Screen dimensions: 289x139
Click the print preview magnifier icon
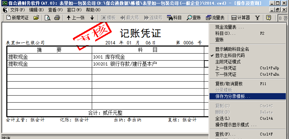pyautogui.click(x=48, y=18)
